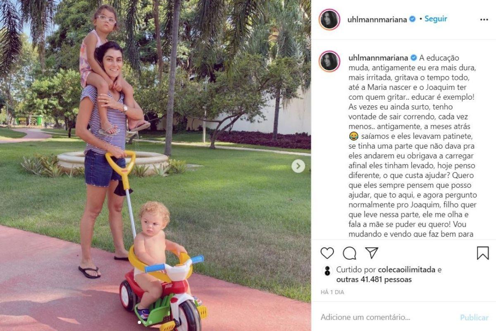This screenshot has width=496, height=331.
Task: Like the post with the heart icon
Action: [327, 253]
